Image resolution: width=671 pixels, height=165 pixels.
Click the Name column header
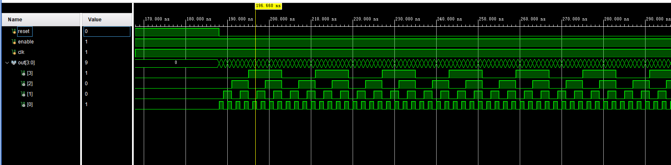[x=41, y=20]
